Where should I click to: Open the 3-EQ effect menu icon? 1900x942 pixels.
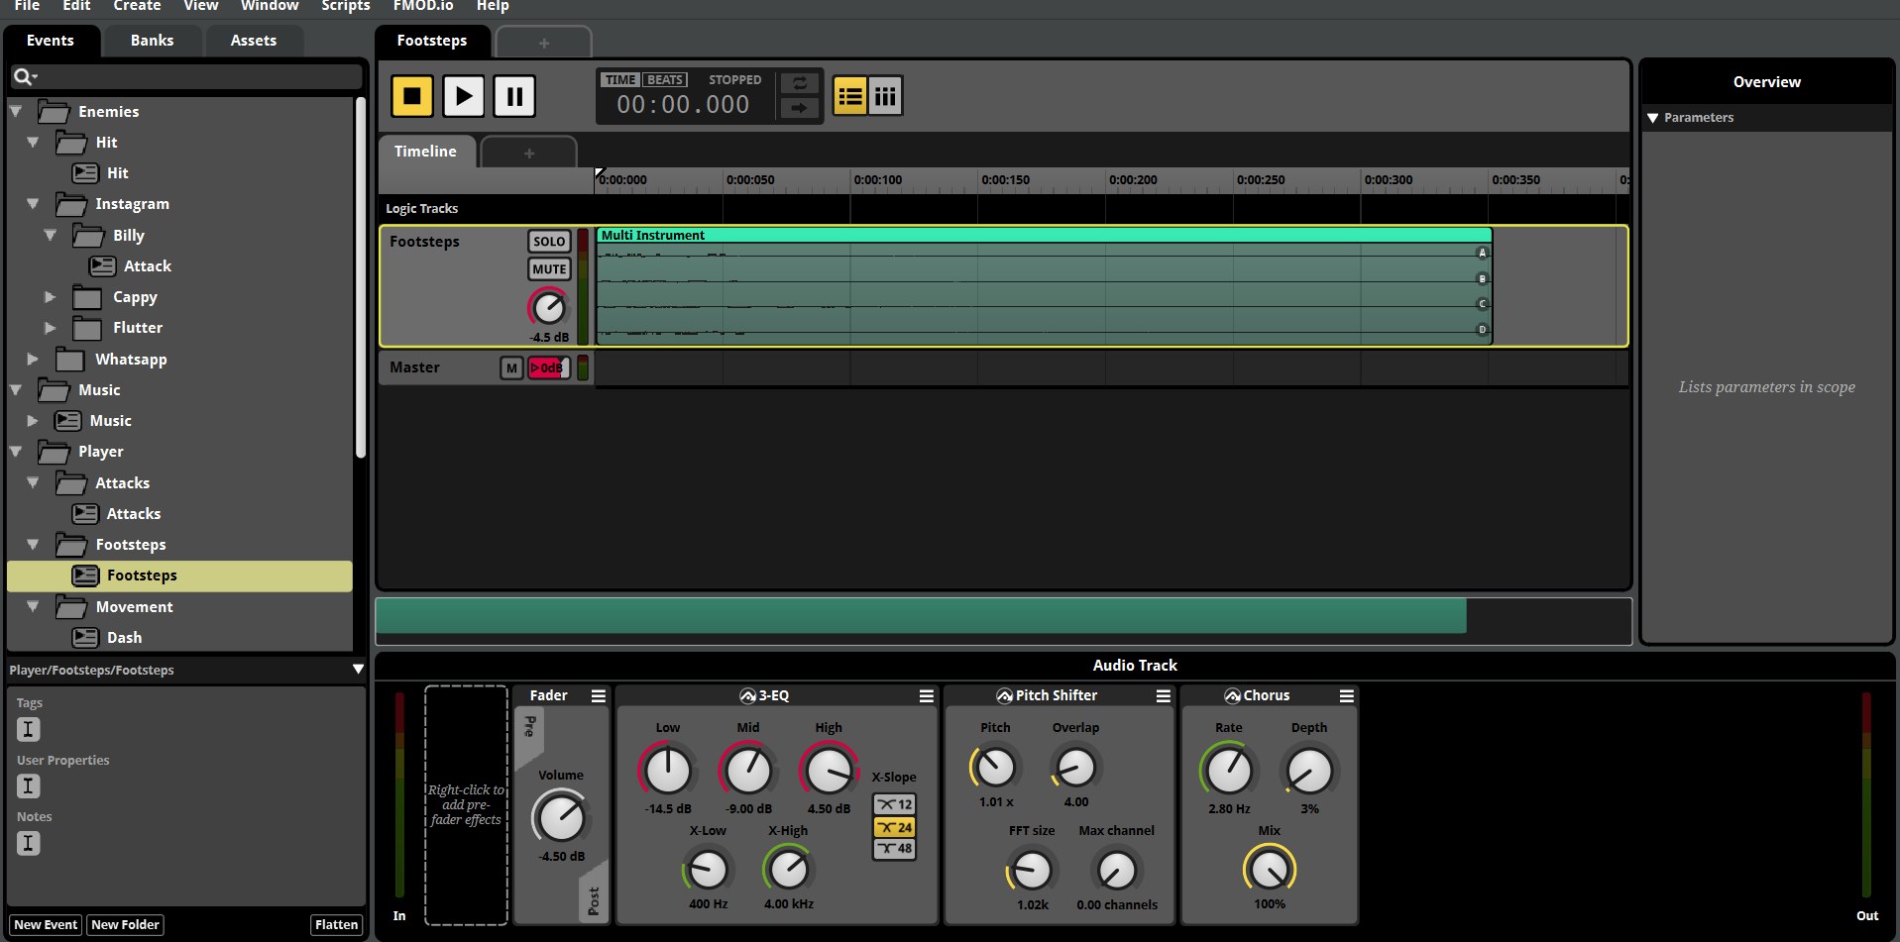926,696
